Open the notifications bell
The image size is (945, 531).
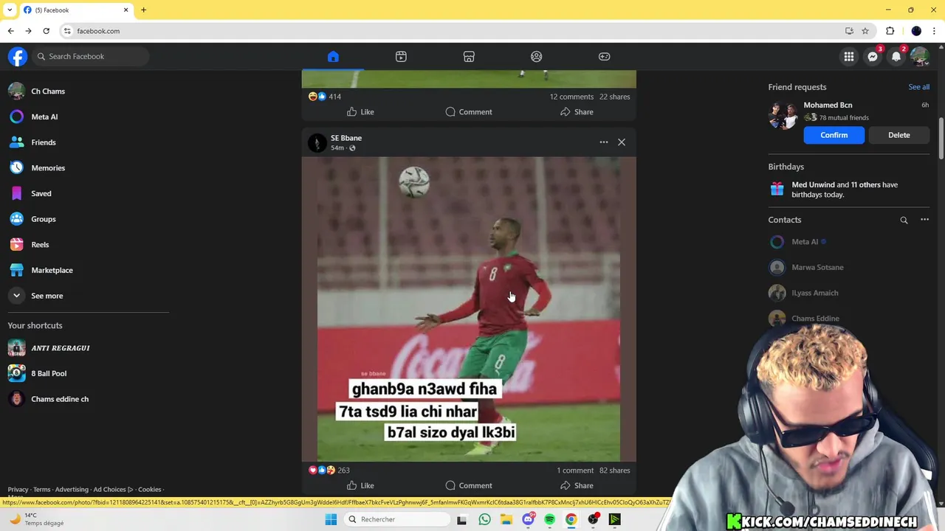tap(896, 57)
